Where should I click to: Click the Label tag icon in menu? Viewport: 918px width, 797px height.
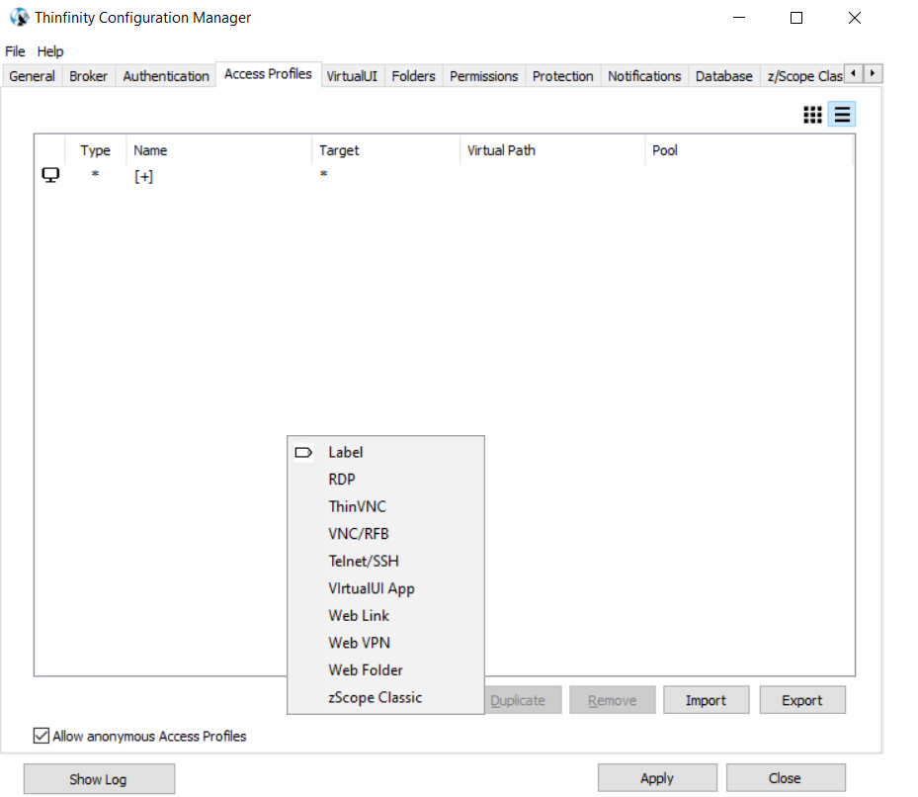click(303, 453)
